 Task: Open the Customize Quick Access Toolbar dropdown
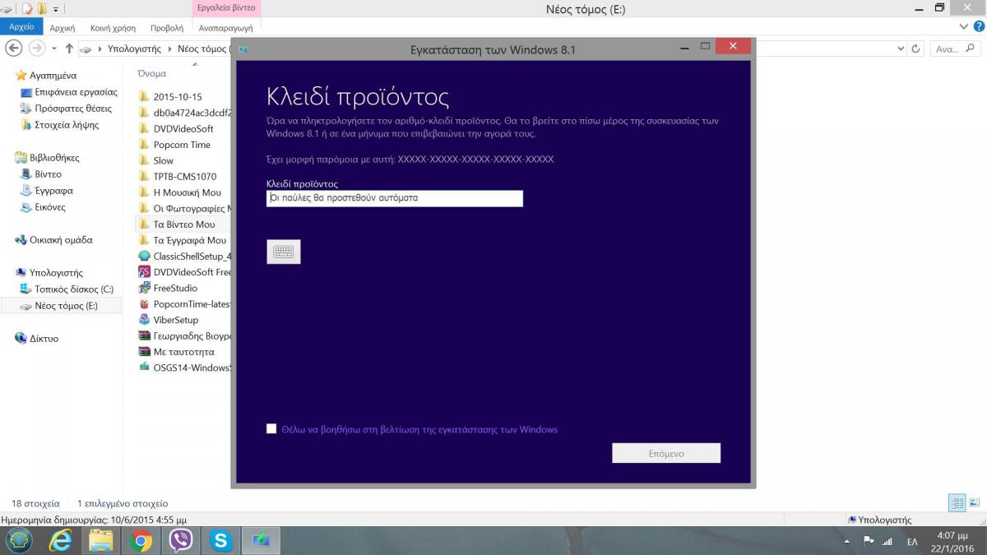point(56,9)
